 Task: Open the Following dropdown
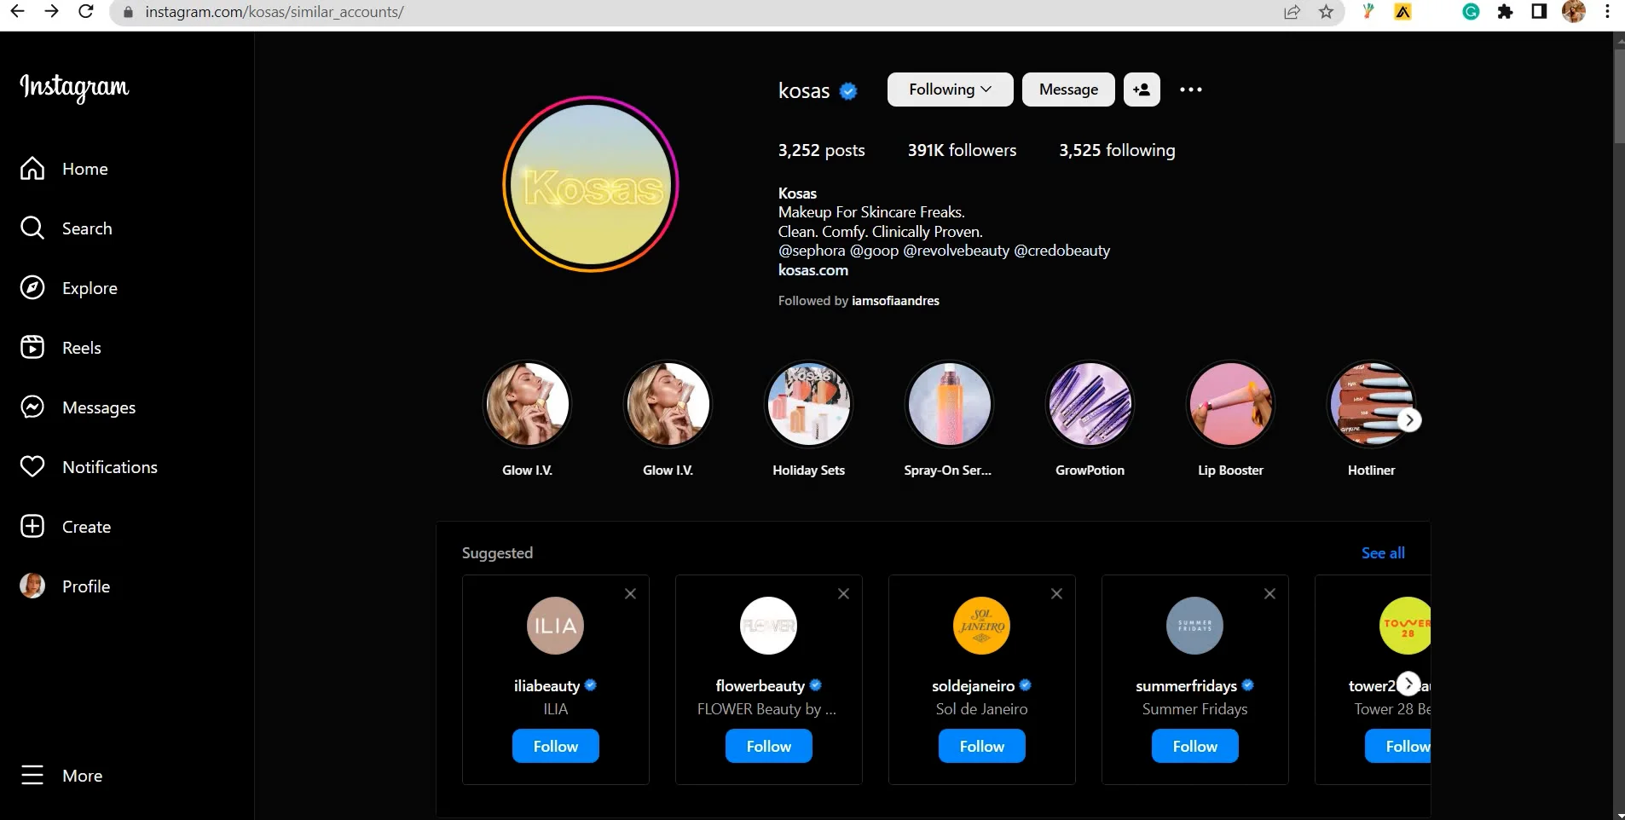pos(948,89)
